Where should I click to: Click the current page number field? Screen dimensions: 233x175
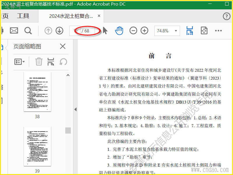click(75, 31)
